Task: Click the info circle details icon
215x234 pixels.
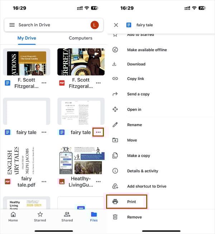Action: 115,171
